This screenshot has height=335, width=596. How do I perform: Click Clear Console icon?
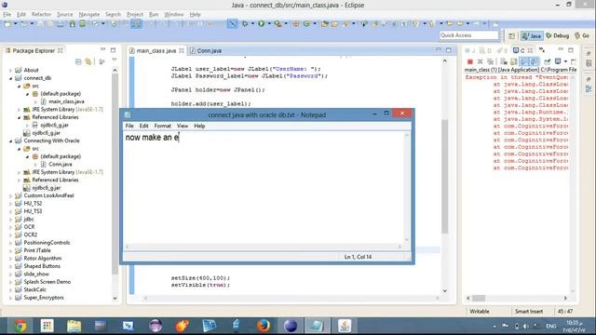[504, 61]
